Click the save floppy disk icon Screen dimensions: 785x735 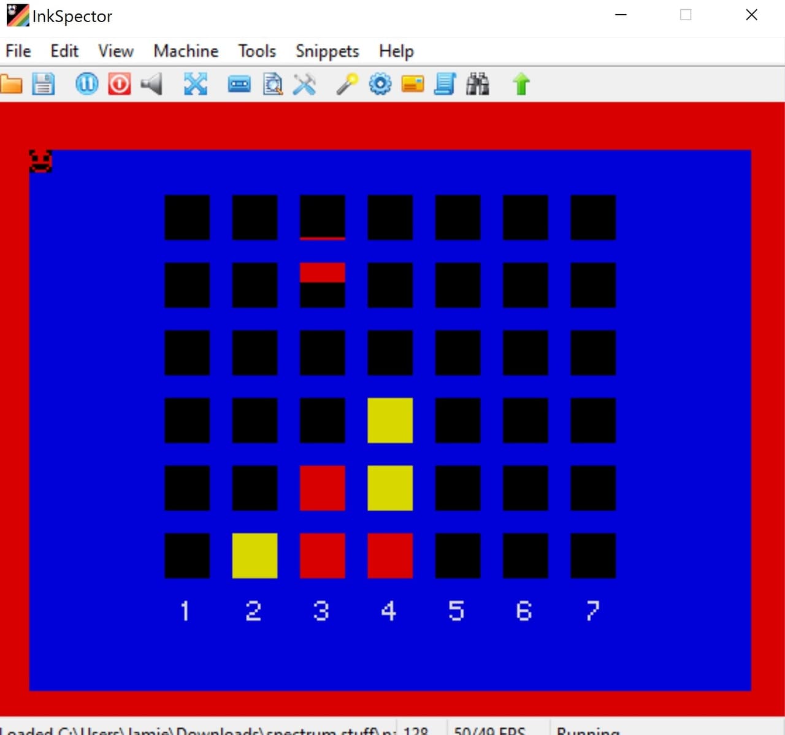[44, 84]
